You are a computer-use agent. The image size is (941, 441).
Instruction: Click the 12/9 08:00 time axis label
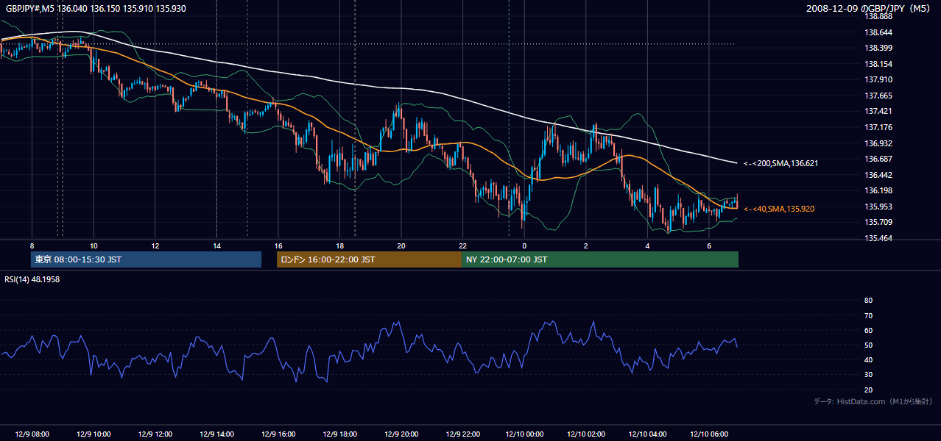[32, 434]
